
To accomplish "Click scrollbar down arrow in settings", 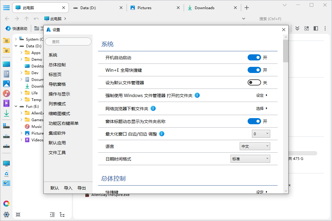I will [286, 191].
